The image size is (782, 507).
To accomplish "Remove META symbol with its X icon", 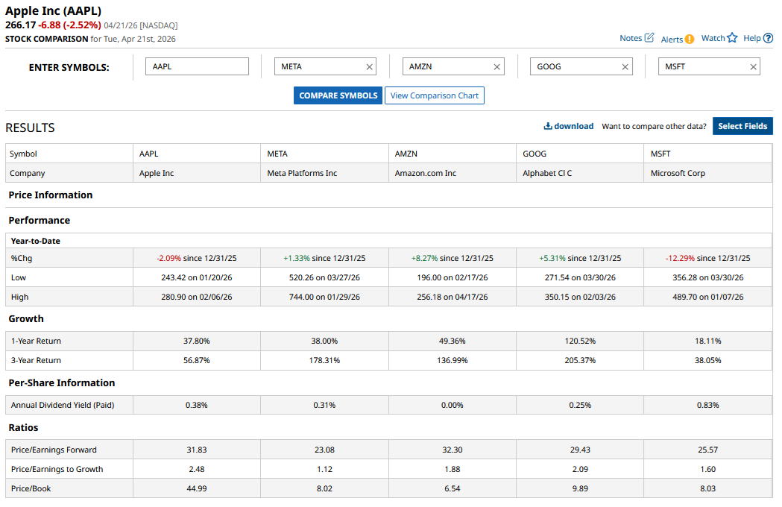I will click(369, 67).
